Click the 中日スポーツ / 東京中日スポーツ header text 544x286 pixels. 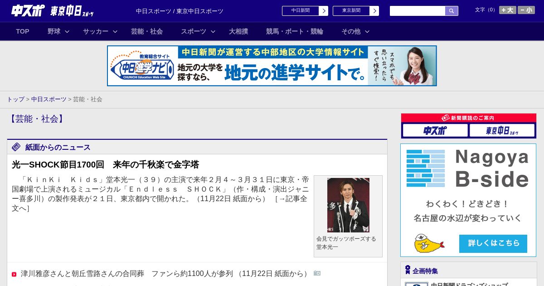[180, 11]
